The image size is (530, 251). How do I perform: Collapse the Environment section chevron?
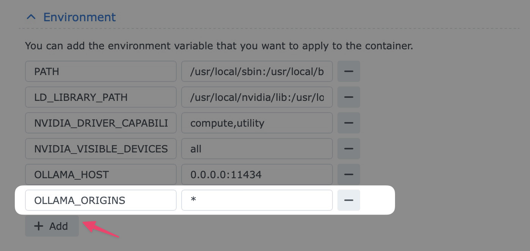31,17
